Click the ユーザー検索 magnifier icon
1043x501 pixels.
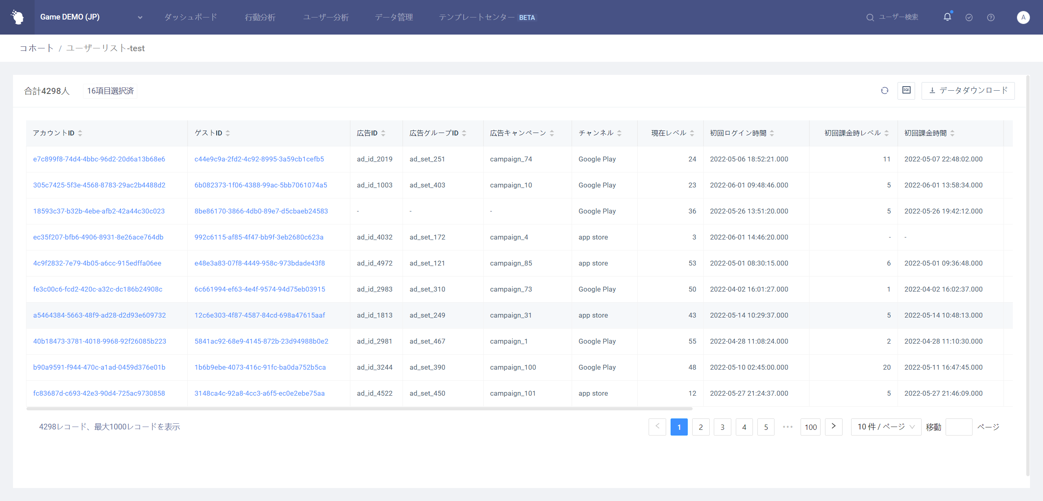pyautogui.click(x=870, y=17)
